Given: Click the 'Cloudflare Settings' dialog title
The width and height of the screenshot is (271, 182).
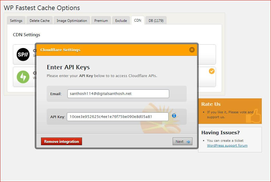Looking at the screenshot, I should click(60, 50).
